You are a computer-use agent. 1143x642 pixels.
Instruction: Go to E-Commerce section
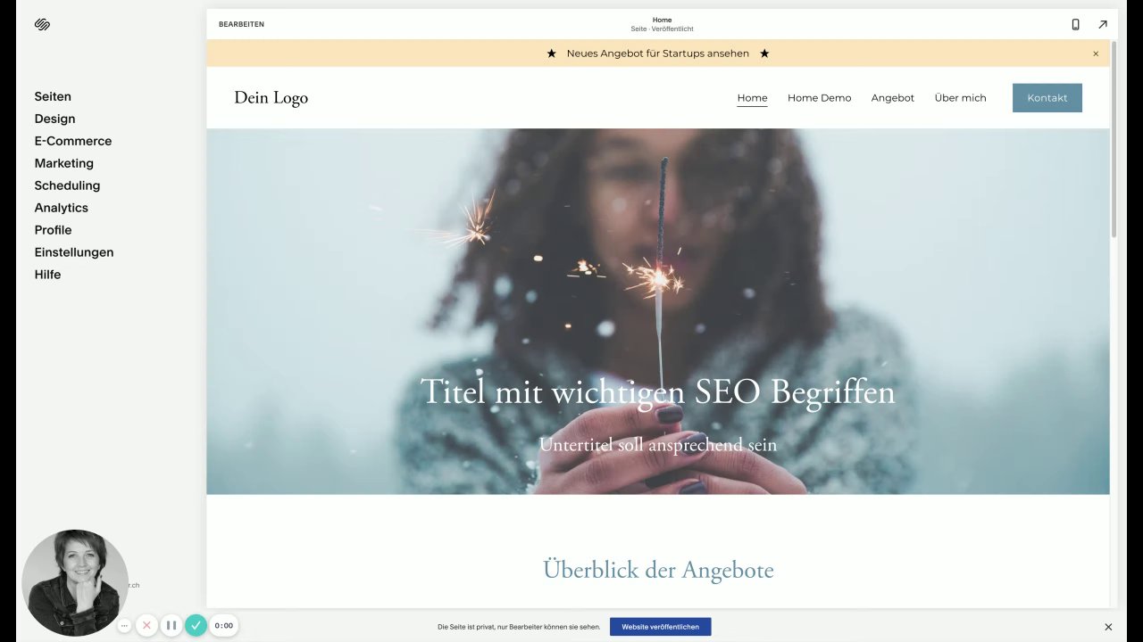coord(73,141)
